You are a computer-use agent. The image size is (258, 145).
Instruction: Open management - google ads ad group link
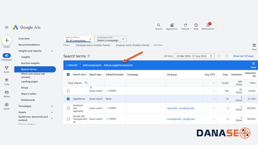click(x=181, y=119)
